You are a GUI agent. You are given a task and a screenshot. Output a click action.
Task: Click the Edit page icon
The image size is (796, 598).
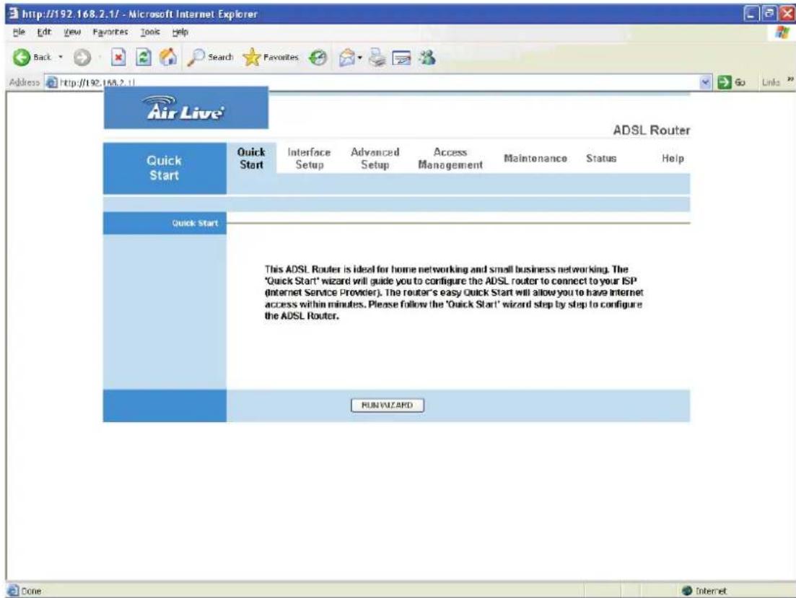click(401, 58)
